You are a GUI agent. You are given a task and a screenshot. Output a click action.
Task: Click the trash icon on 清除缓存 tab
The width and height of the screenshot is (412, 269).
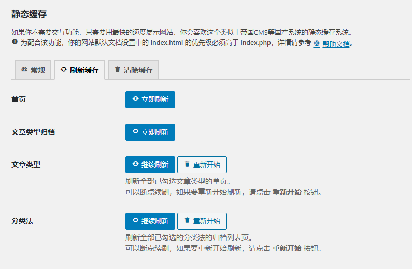point(118,69)
